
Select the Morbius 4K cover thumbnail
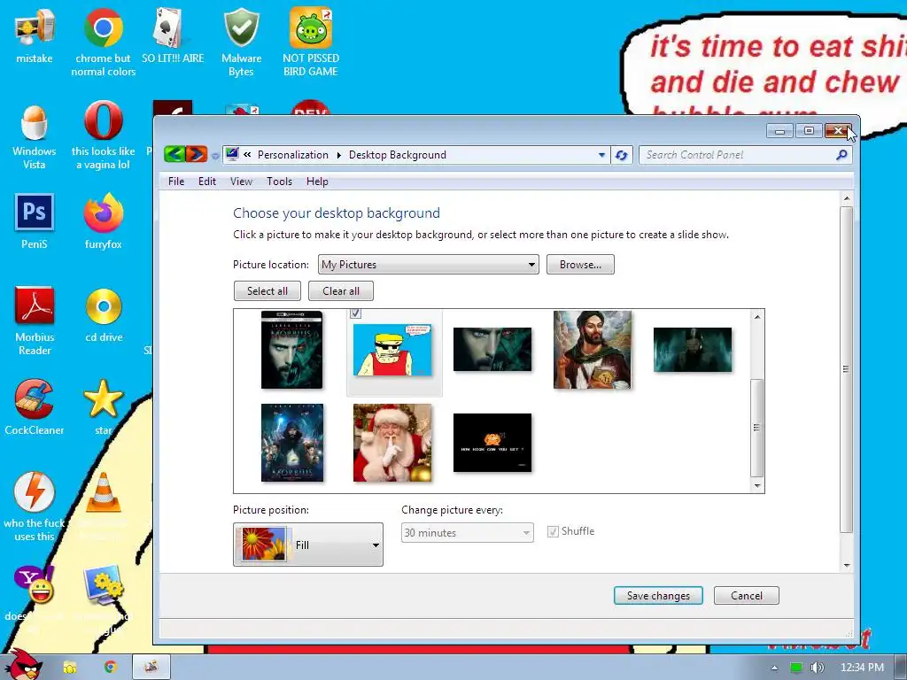pyautogui.click(x=291, y=350)
